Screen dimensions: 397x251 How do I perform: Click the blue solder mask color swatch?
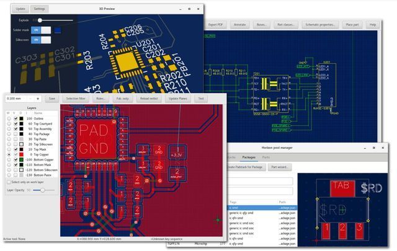click(x=58, y=30)
